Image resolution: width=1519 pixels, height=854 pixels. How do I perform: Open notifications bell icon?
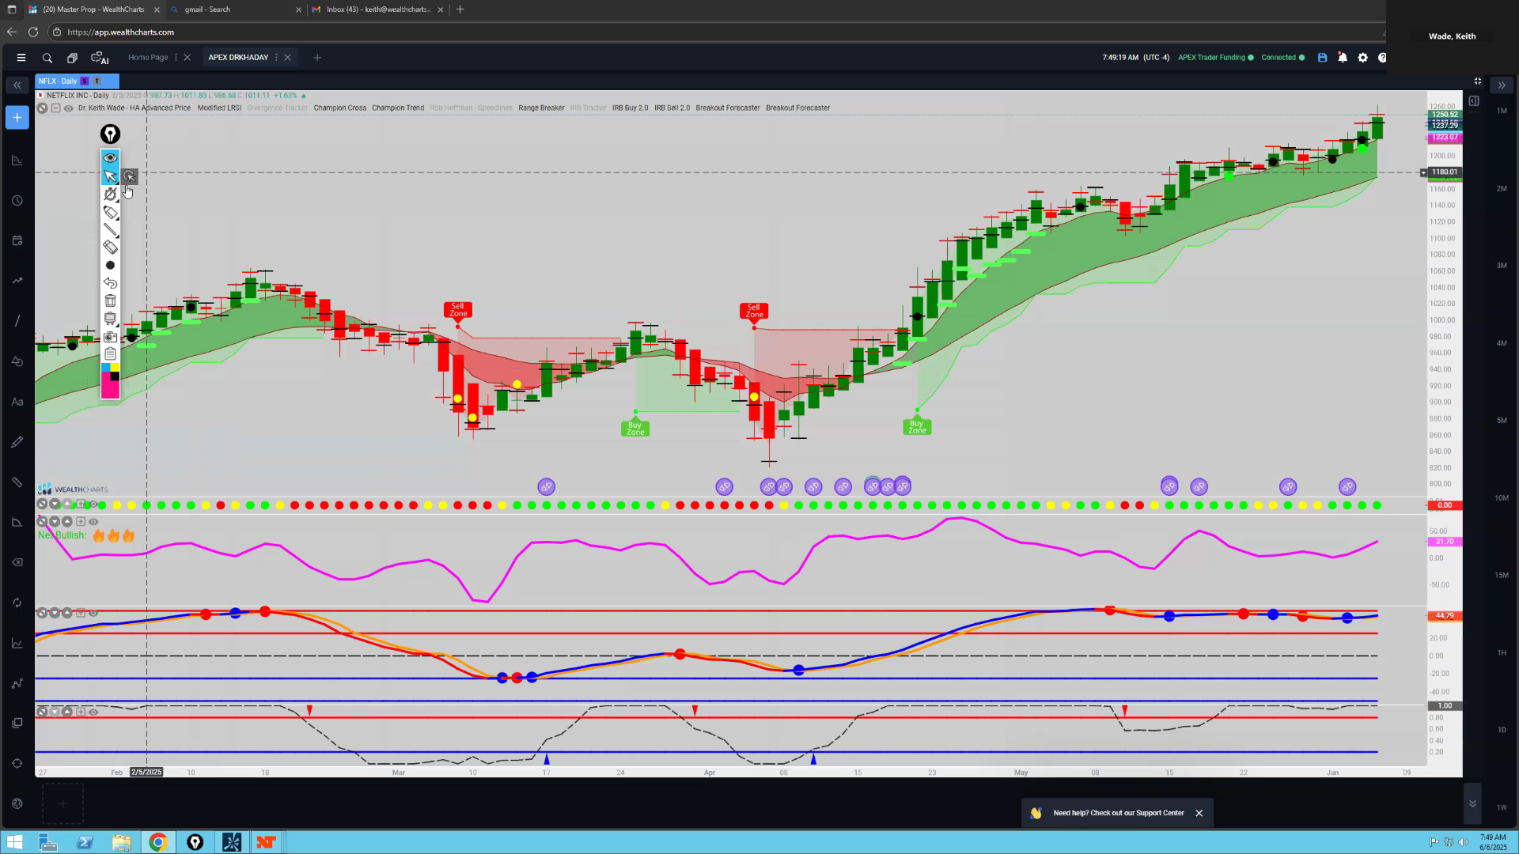point(1343,58)
